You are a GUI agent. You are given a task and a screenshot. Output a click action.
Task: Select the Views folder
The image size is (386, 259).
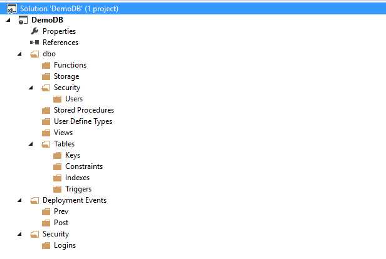pos(63,133)
